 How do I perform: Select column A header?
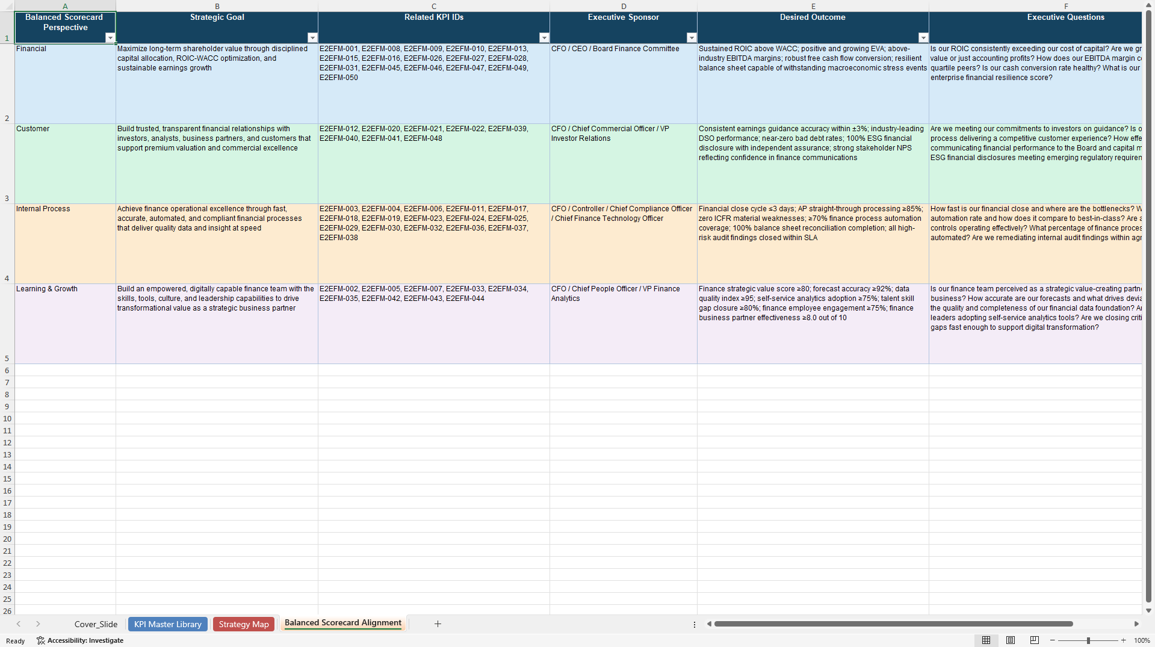[x=65, y=6]
